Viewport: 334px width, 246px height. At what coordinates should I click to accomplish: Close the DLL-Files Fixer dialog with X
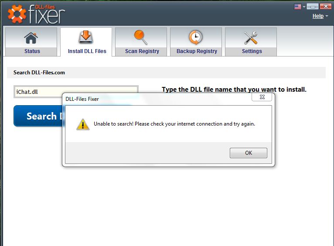[262, 97]
